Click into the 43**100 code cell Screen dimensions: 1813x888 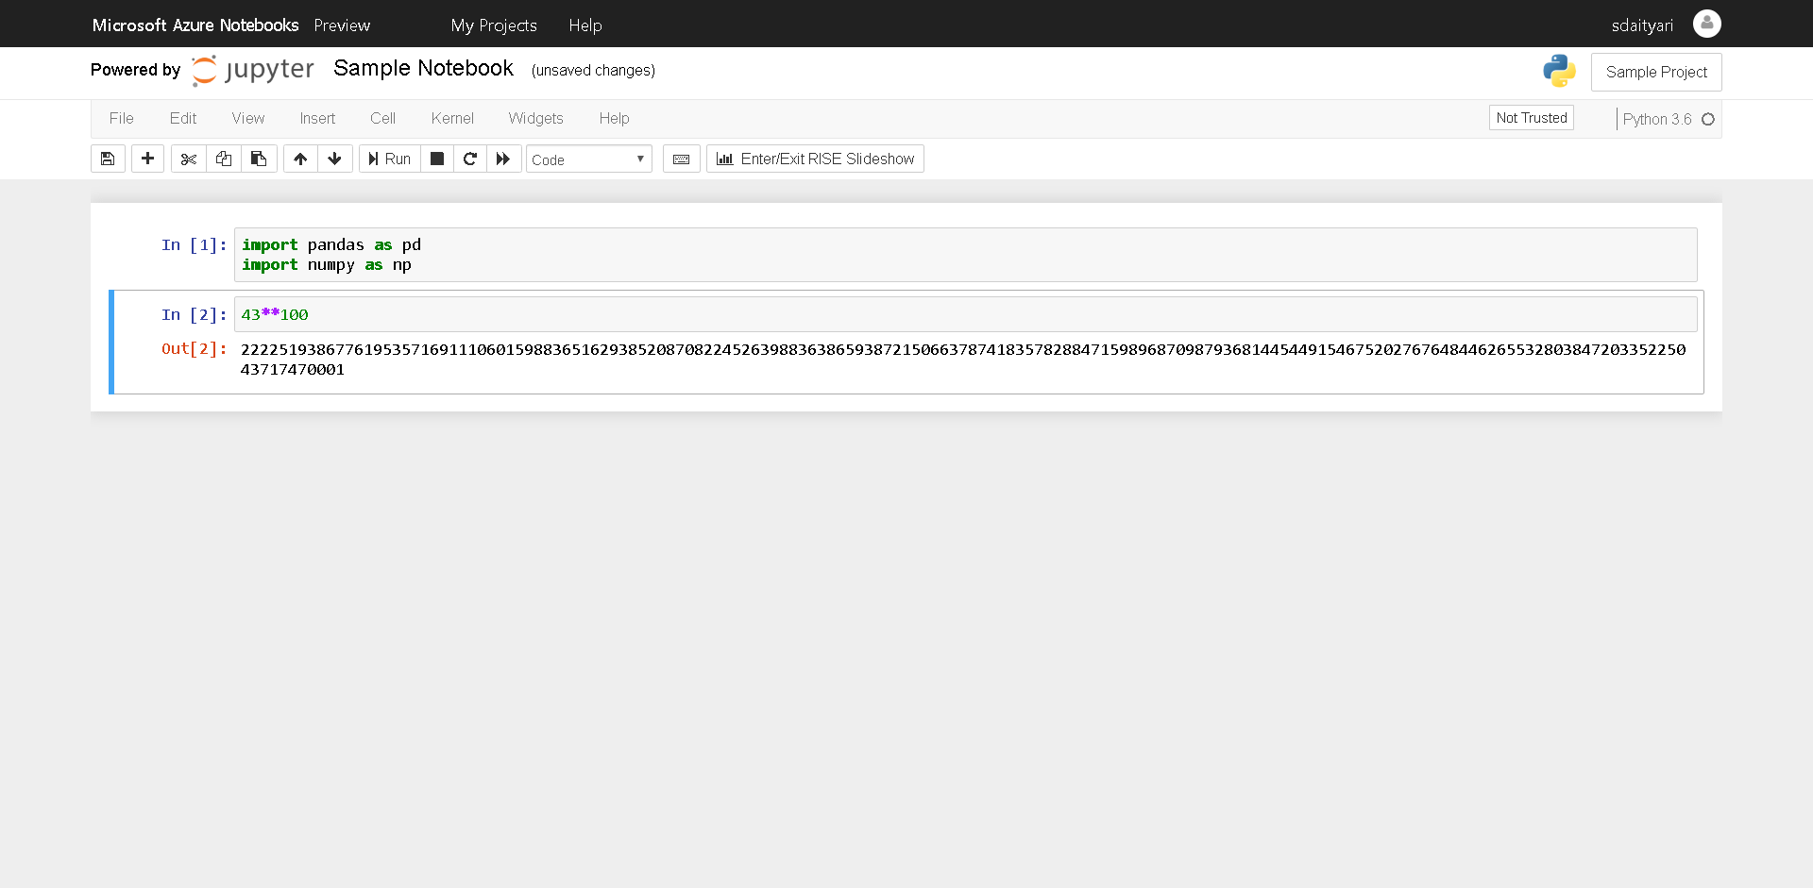pyautogui.click(x=965, y=314)
